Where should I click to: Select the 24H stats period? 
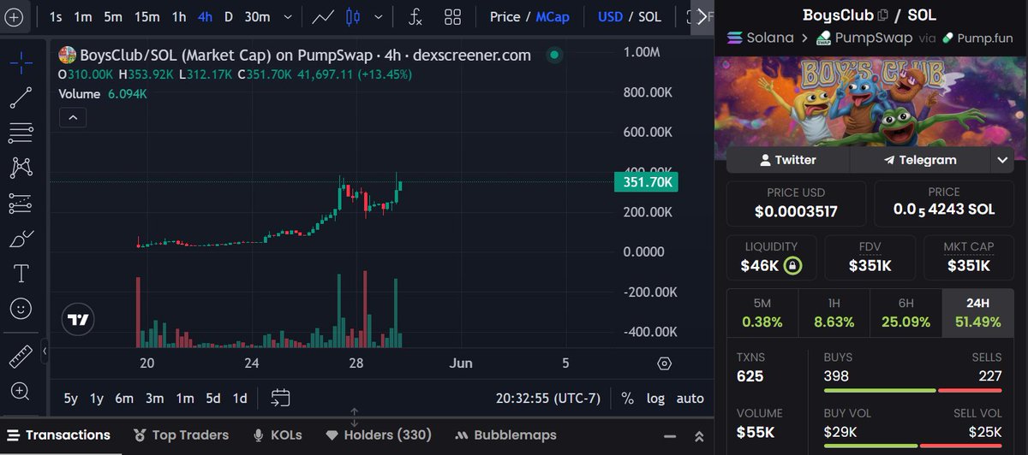(977, 312)
